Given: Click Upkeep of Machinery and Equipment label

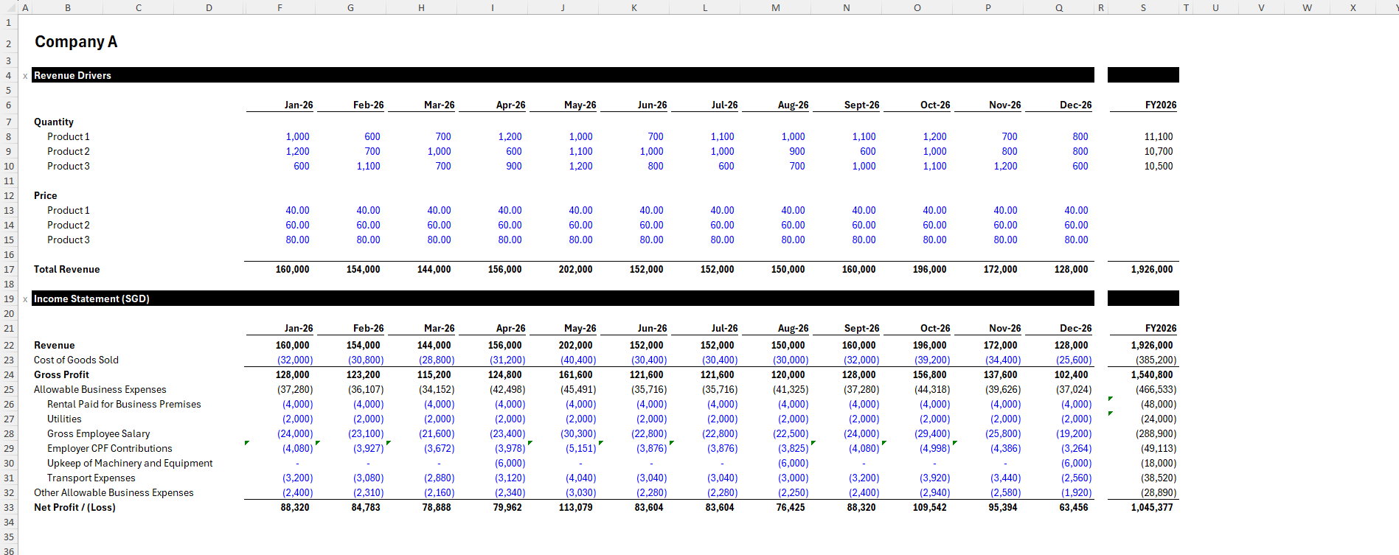Looking at the screenshot, I should click(x=130, y=463).
